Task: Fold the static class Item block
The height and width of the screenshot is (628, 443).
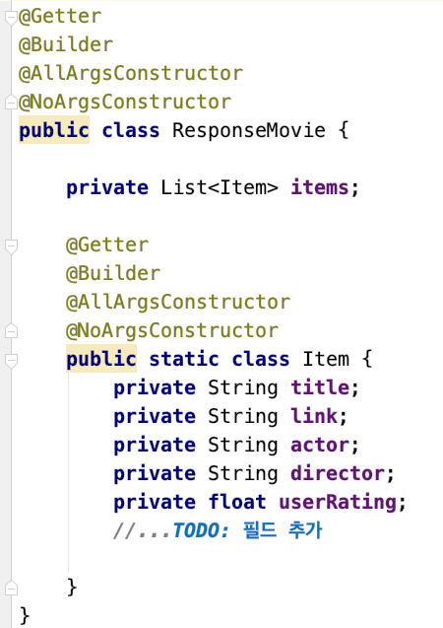Action: click(11, 361)
